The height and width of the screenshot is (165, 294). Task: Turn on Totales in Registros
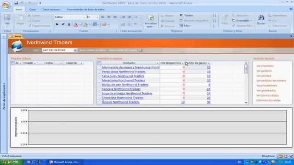pyautogui.click(x=187, y=15)
